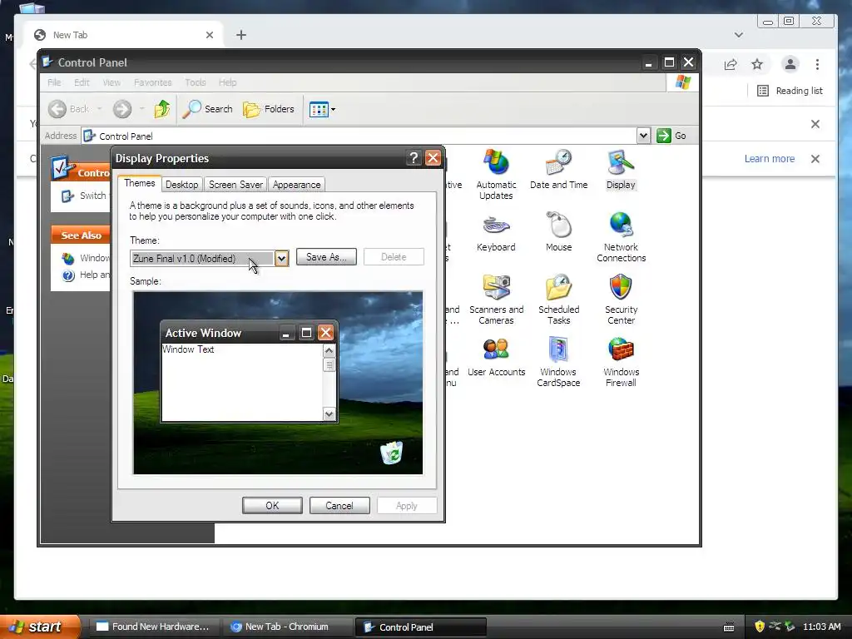Expand the Address bar dropdown arrow
Viewport: 852px width, 639px height.
[643, 136]
